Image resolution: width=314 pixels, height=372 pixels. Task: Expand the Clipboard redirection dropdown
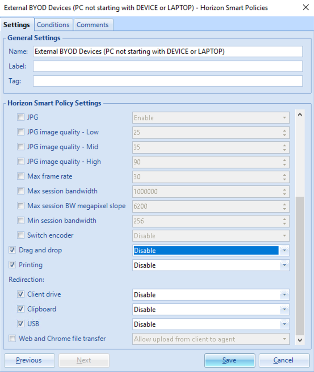(x=284, y=309)
